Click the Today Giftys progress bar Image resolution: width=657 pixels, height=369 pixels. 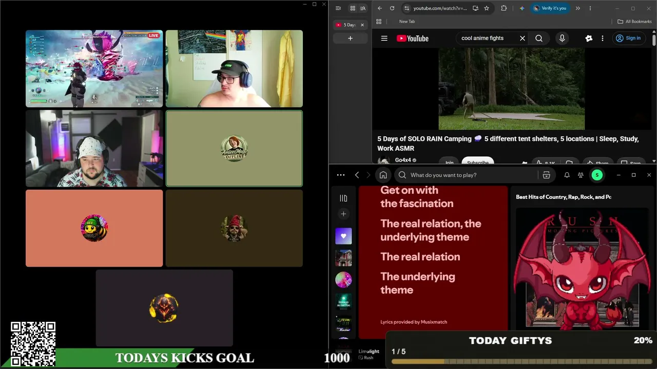(x=521, y=362)
